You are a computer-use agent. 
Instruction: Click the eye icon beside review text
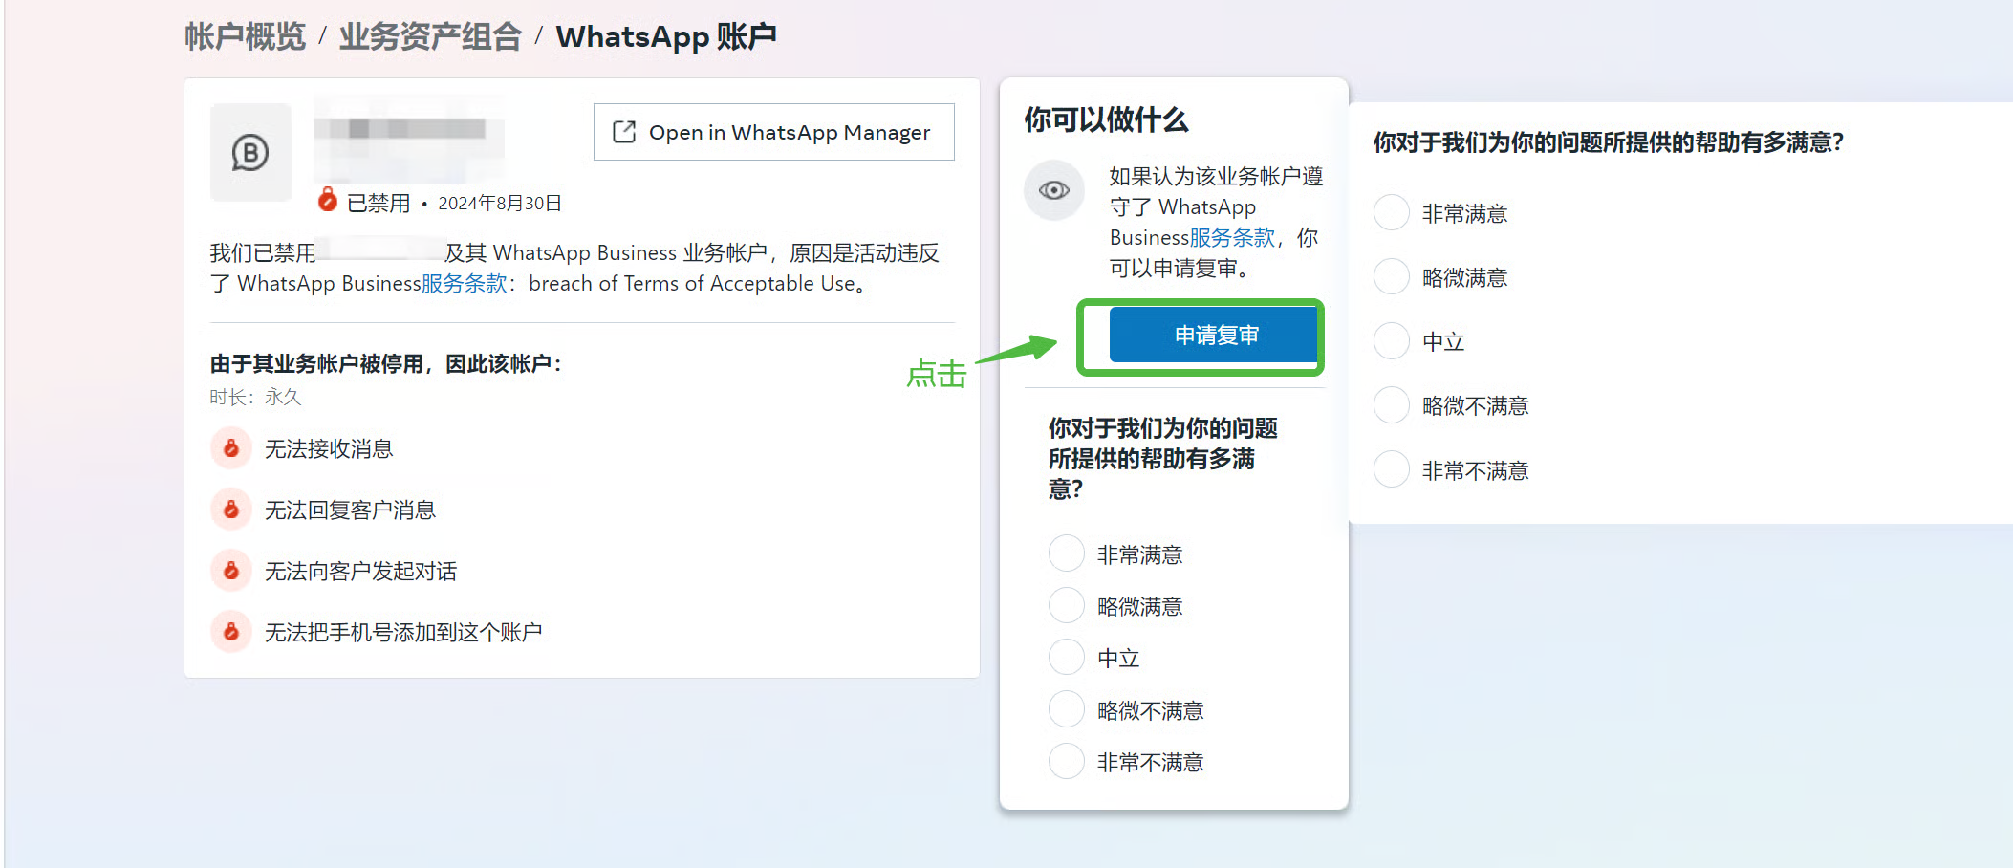(1053, 190)
